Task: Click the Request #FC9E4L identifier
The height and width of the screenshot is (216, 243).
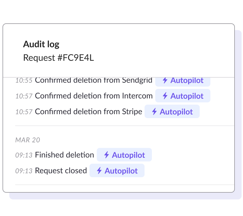Action: (58, 58)
